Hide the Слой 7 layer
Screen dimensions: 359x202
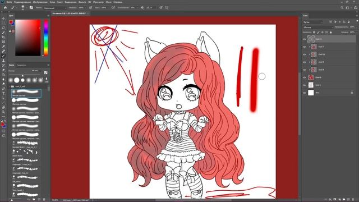305,47
